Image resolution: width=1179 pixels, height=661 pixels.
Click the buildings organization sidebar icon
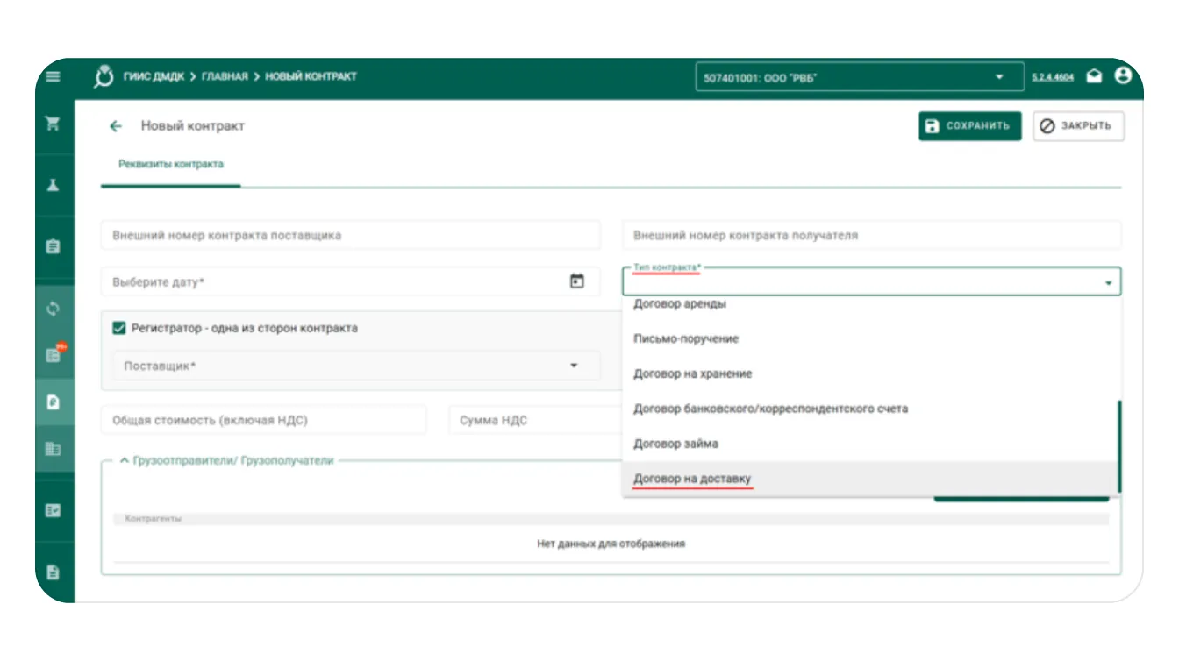click(x=54, y=449)
